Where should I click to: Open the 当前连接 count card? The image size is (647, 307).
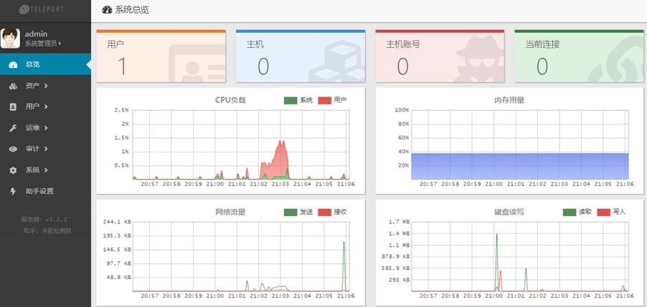[579, 56]
